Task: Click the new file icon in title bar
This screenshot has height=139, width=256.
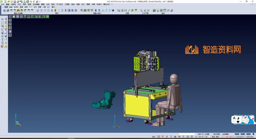Action: 5,1
